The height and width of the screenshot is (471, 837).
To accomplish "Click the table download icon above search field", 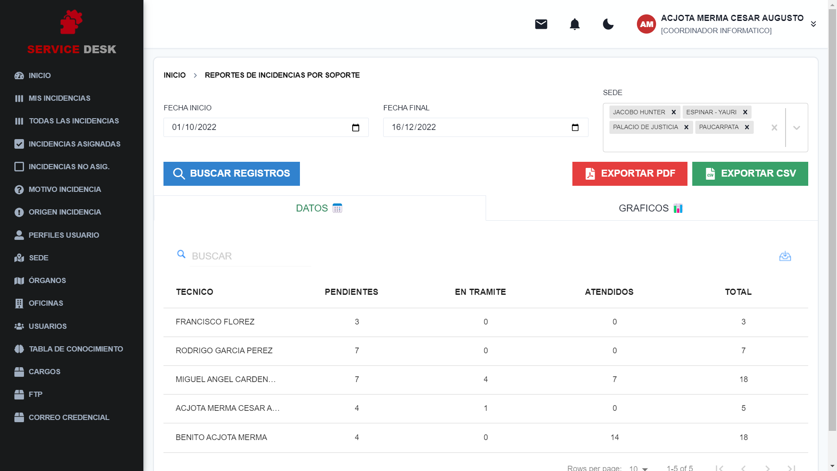I will [785, 256].
